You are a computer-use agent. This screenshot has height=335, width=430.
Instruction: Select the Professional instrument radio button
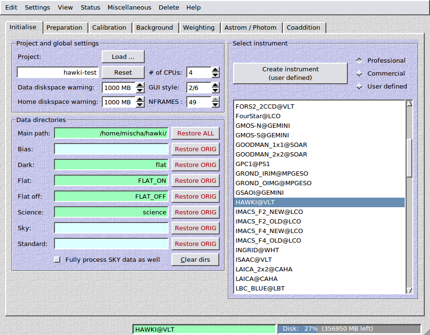point(359,61)
